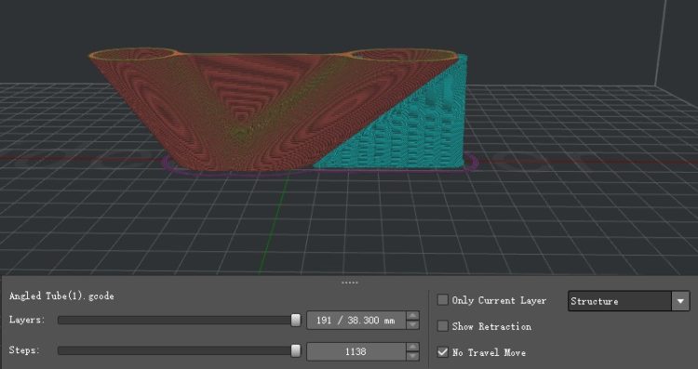Click the Layers slider handle
Screen dimensions: 698x369
coord(296,320)
